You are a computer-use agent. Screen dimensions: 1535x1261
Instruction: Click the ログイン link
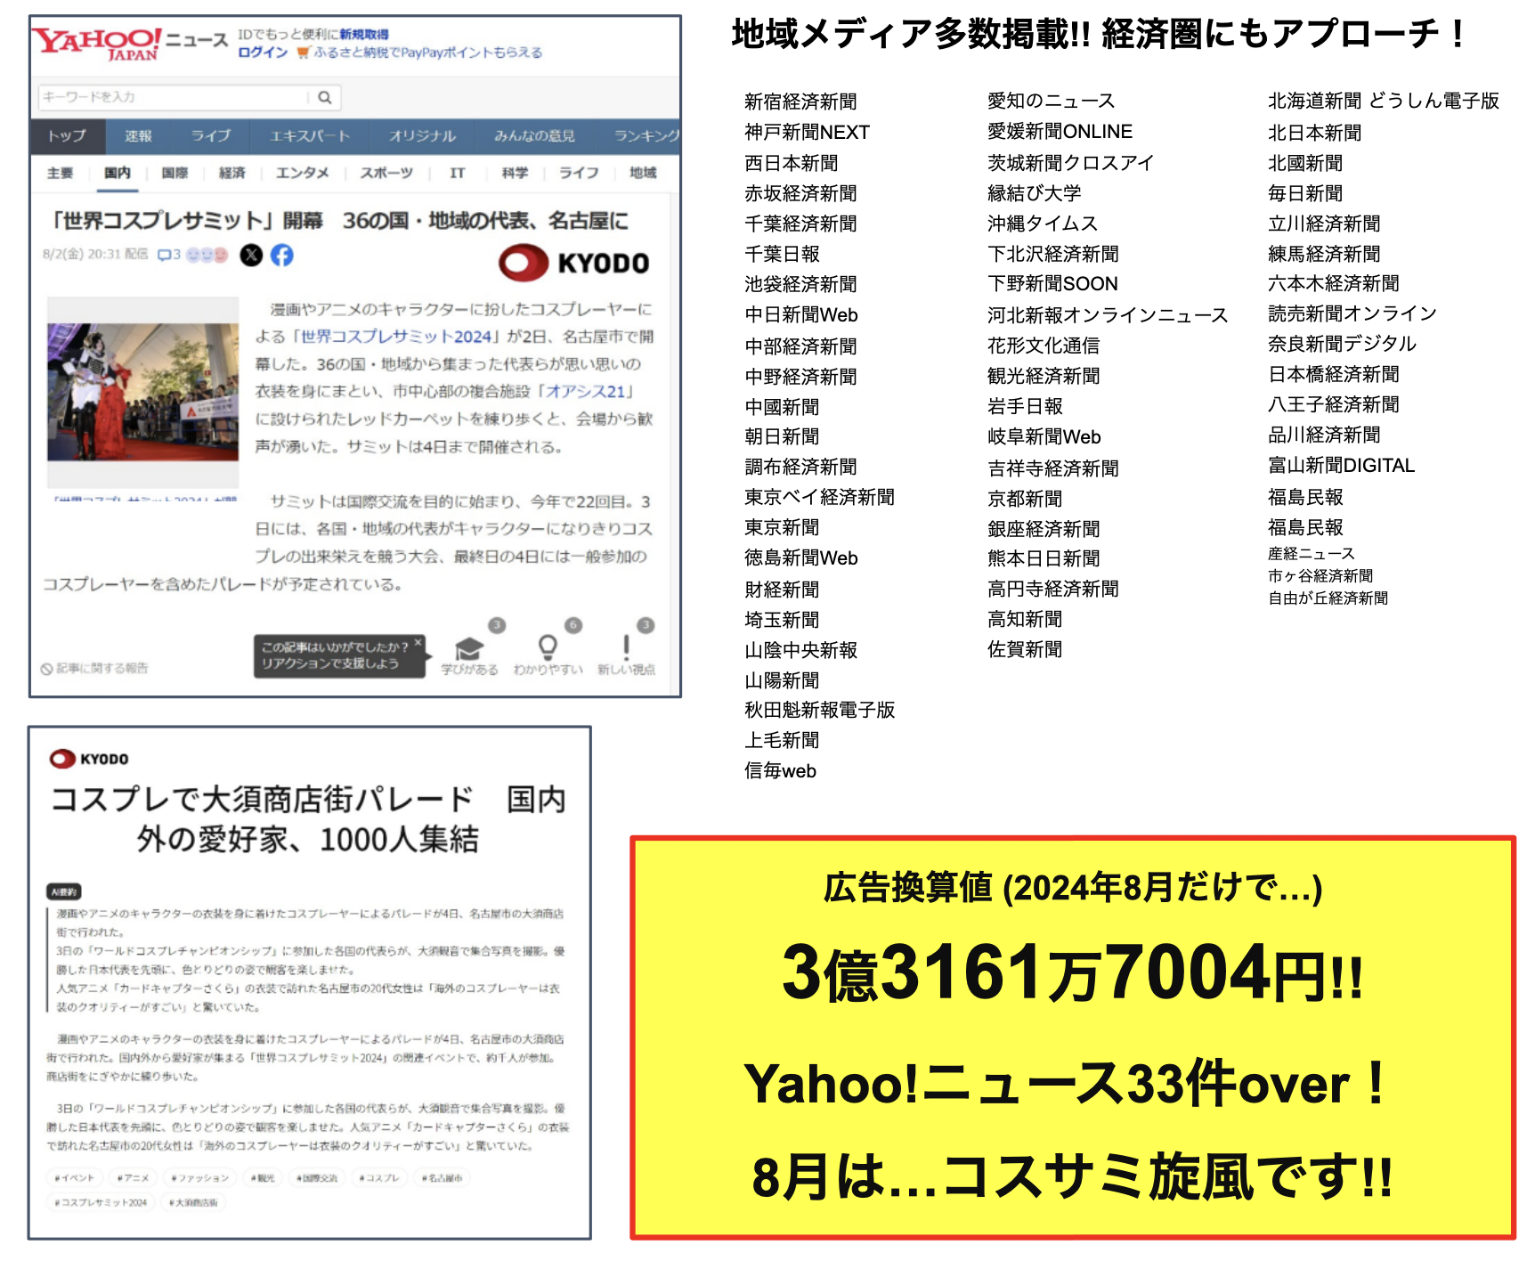click(263, 53)
